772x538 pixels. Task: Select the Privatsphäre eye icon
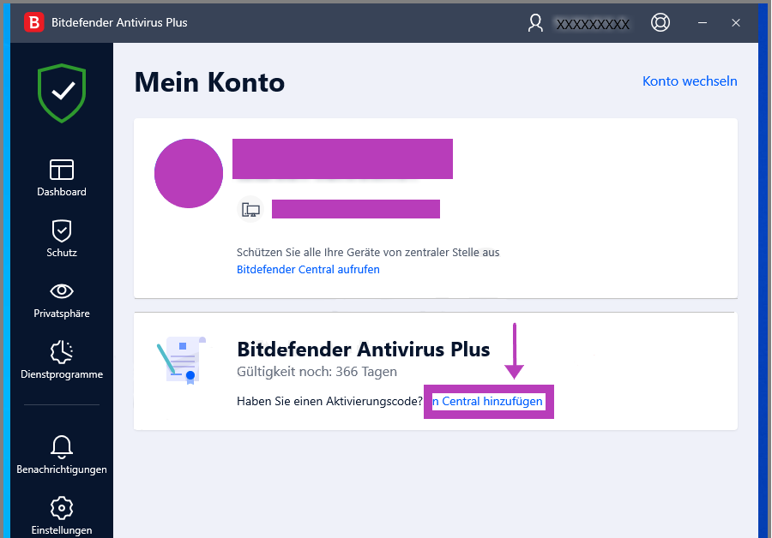coord(61,290)
